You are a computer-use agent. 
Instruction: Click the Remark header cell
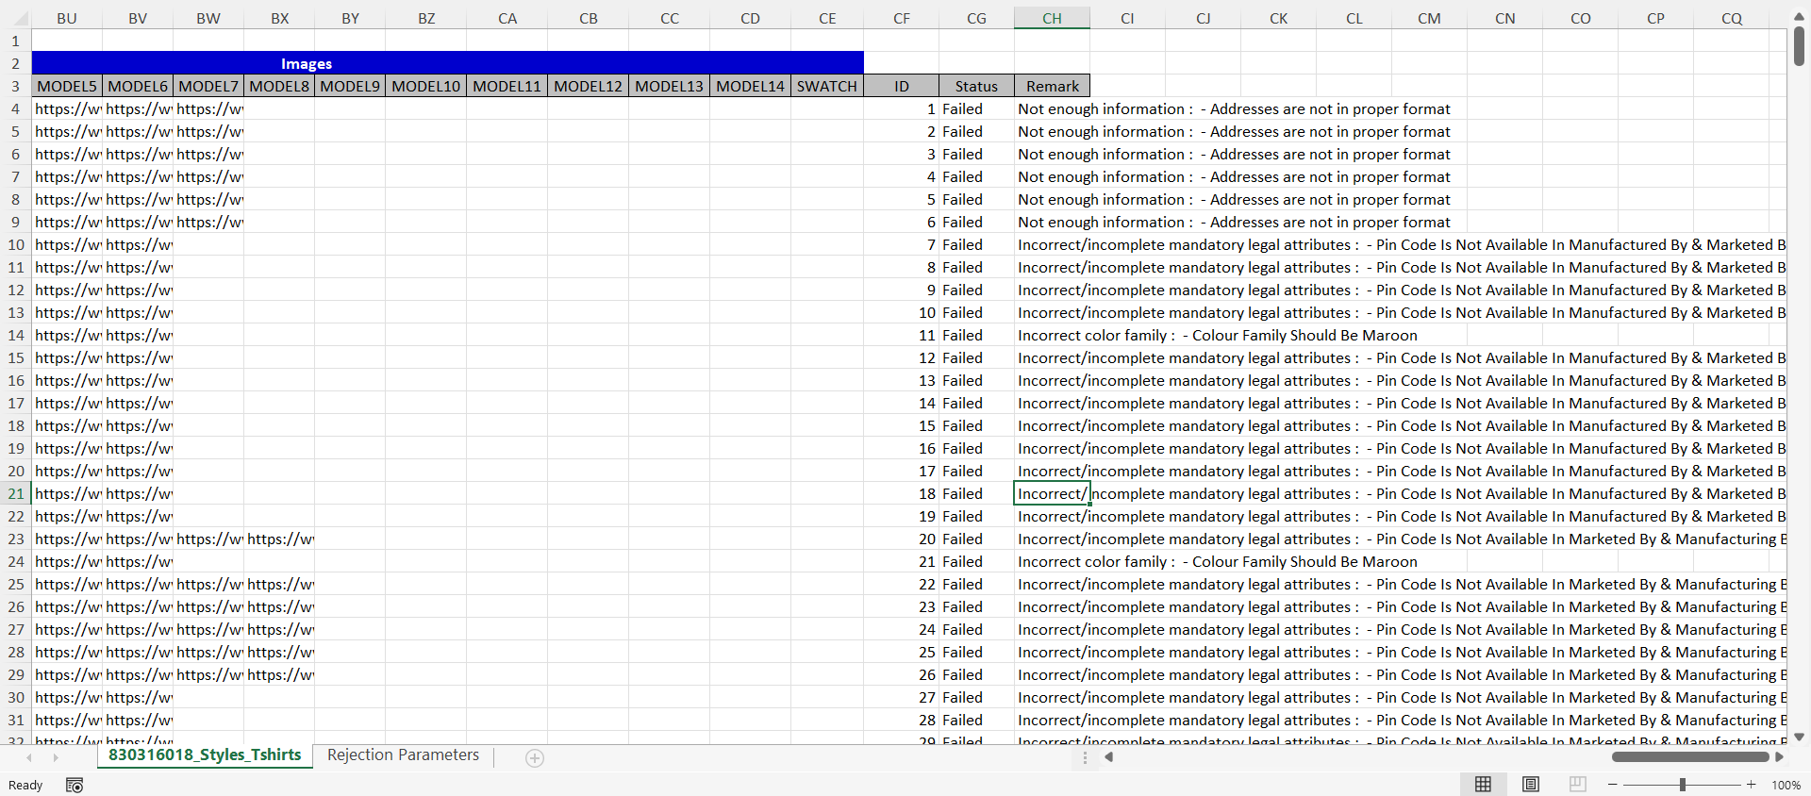pyautogui.click(x=1052, y=86)
